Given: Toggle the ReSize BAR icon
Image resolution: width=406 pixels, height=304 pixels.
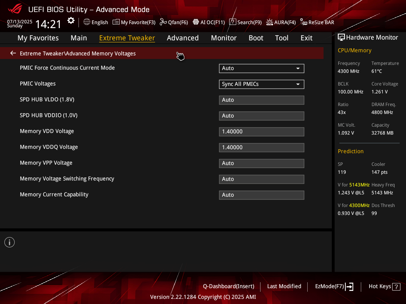Looking at the screenshot, I should [303, 22].
